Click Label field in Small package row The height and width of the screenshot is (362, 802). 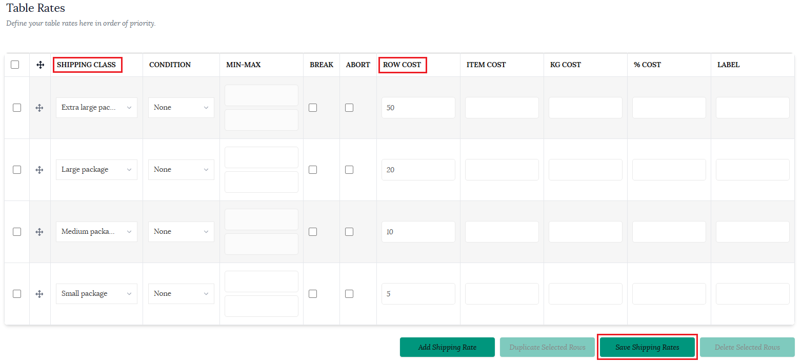click(x=753, y=294)
